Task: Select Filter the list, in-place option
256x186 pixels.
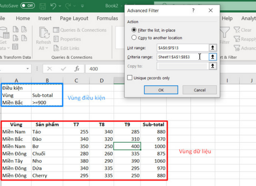Action: 134,30
